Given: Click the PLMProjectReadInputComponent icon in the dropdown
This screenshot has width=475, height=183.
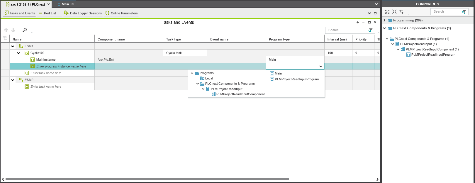Looking at the screenshot, I should coord(213,94).
